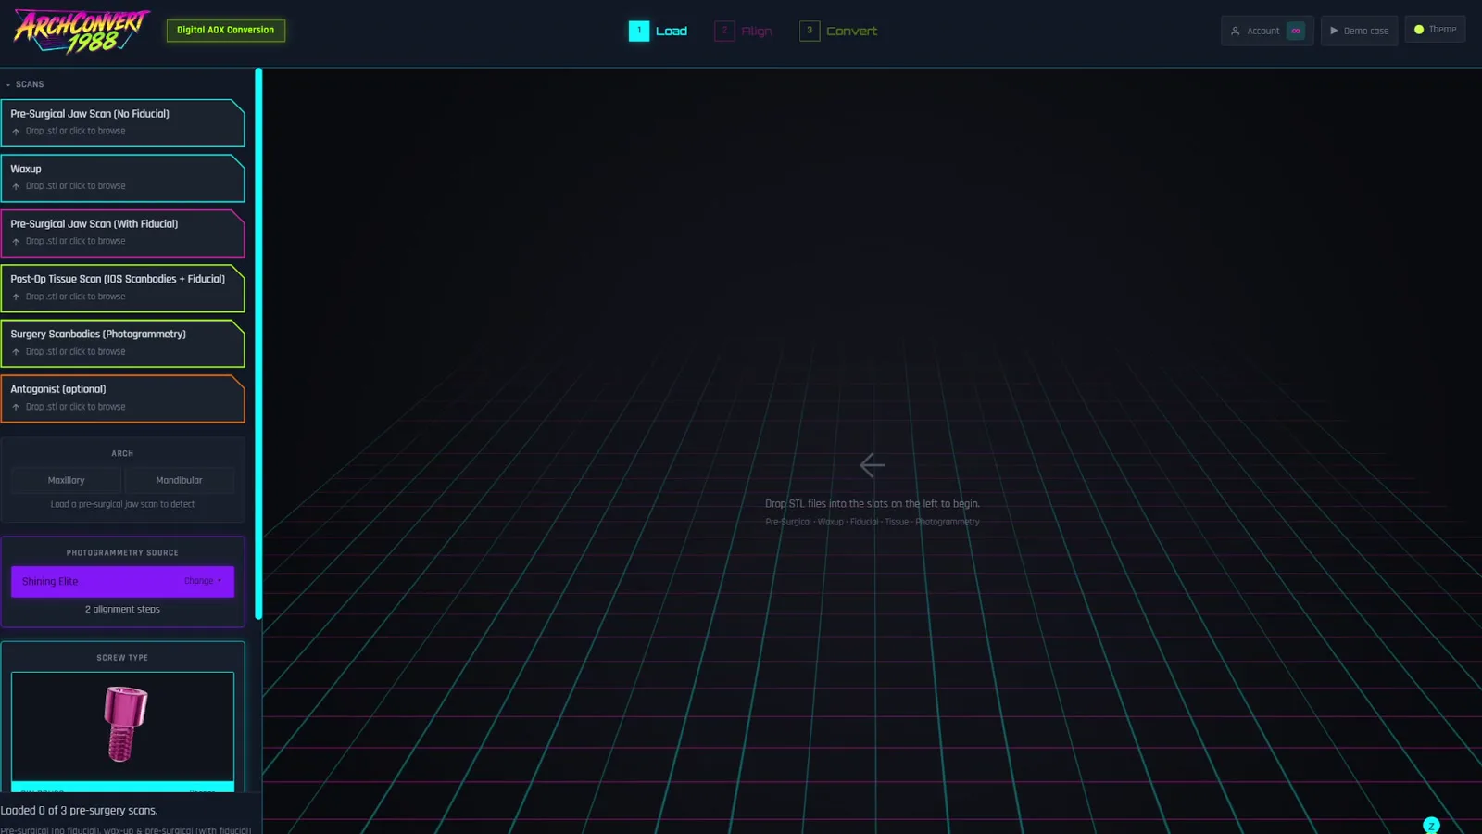Viewport: 1482px width, 834px height.
Task: Click upload arrow in Antagonist (optional) slot
Action: pos(16,407)
